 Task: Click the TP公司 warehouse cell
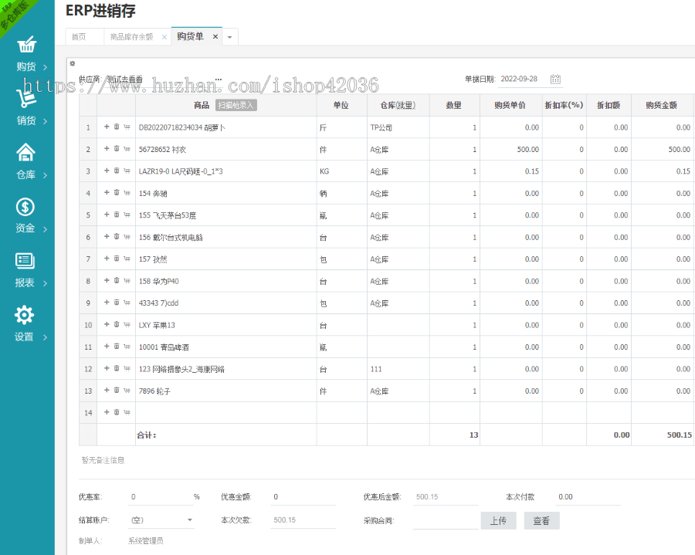point(398,127)
